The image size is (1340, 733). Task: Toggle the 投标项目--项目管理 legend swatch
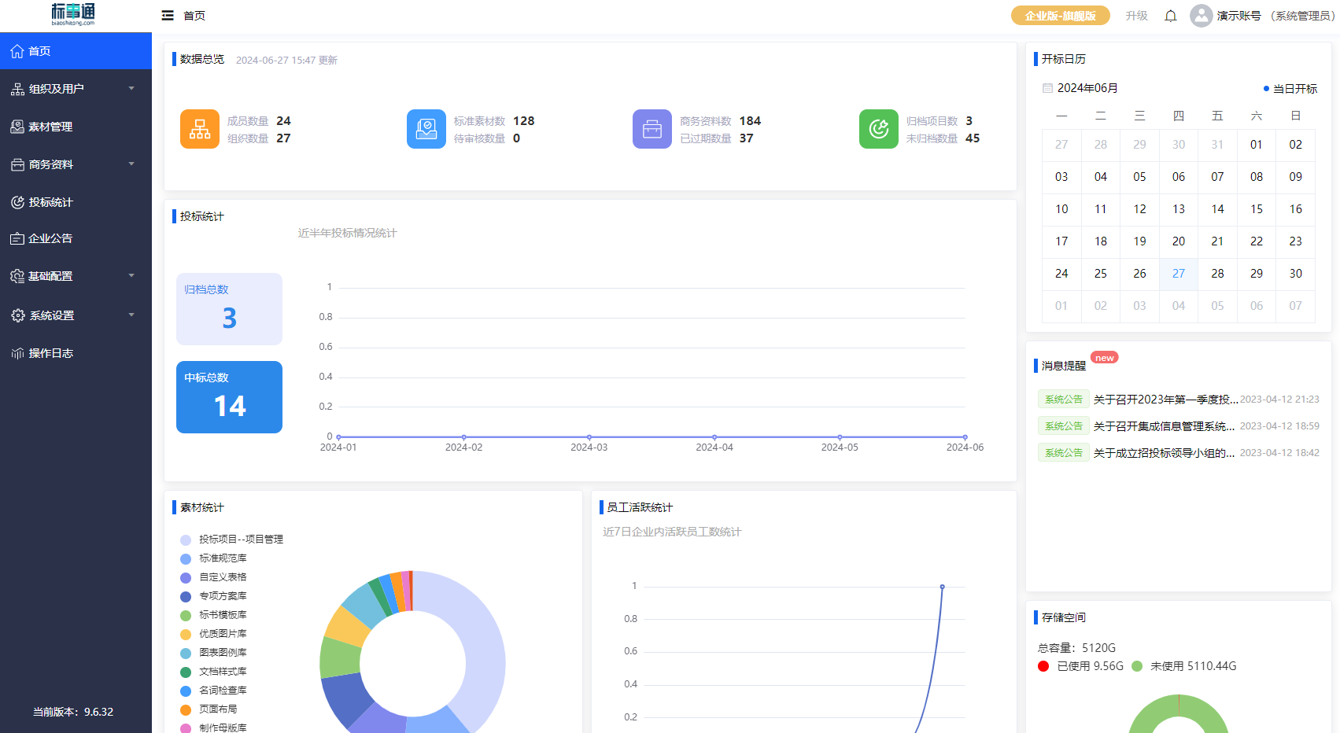click(186, 540)
